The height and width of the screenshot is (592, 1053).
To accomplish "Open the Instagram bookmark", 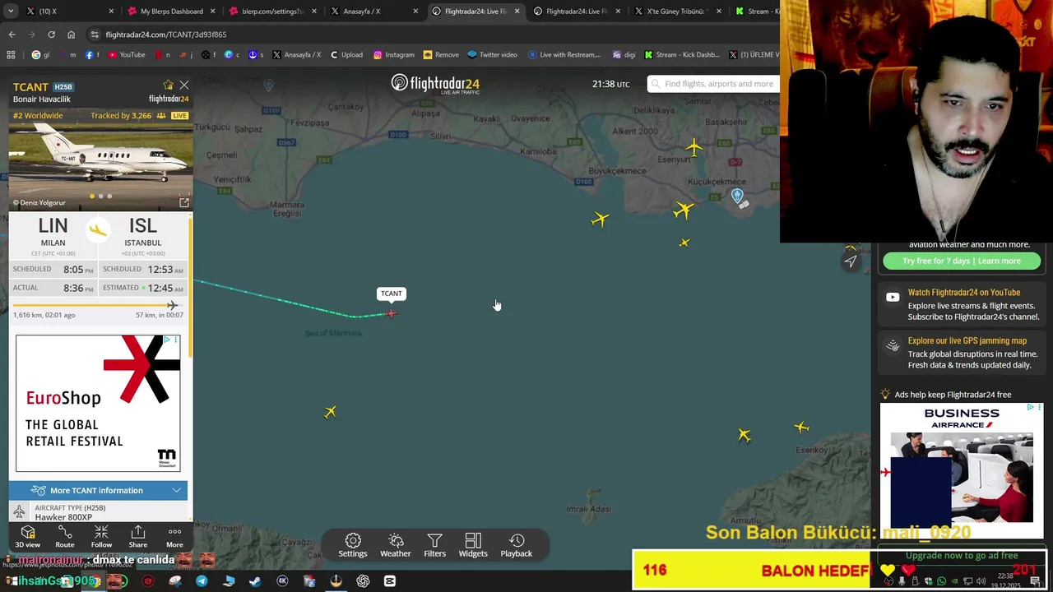I will (x=394, y=55).
